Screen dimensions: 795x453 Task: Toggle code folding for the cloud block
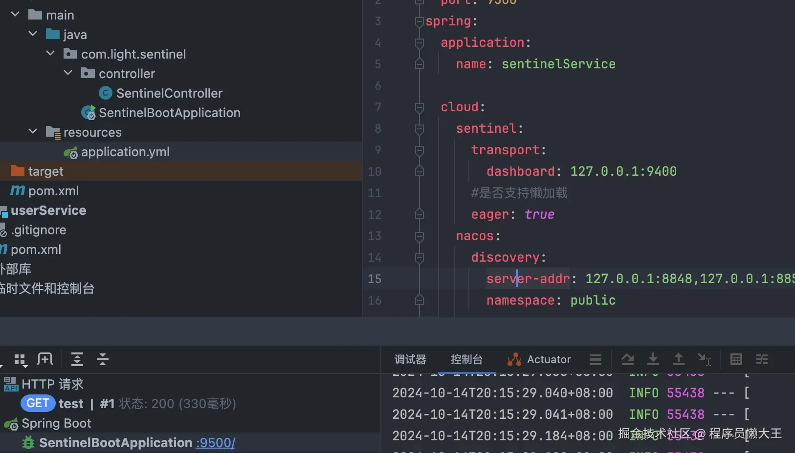coord(419,107)
